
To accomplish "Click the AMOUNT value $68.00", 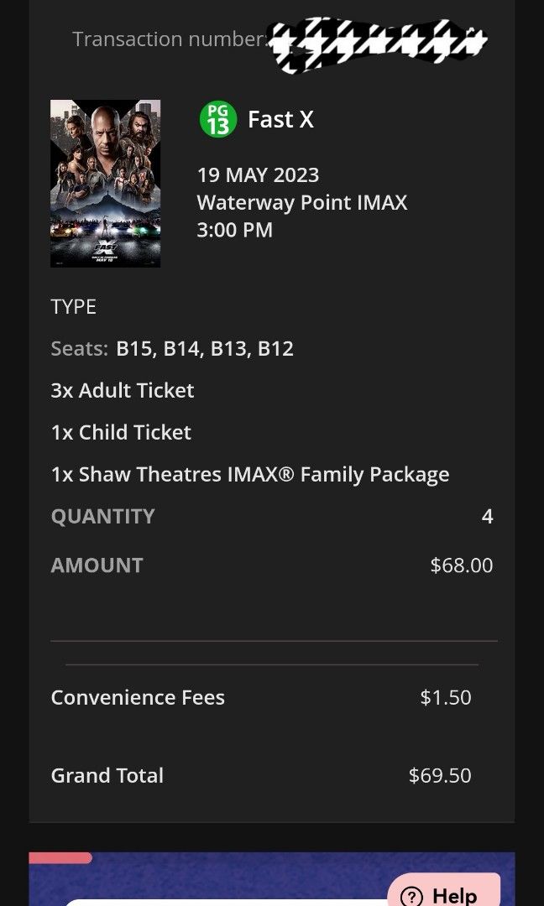I will coord(461,565).
